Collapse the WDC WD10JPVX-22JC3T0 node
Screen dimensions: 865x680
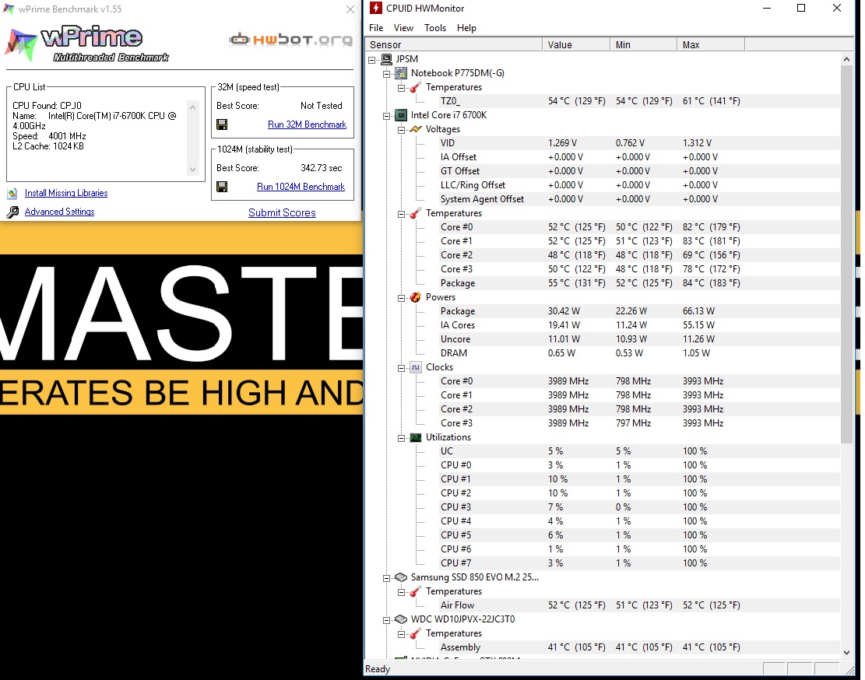point(387,620)
